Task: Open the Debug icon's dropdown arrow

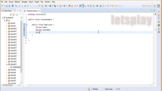Action: click(48, 6)
